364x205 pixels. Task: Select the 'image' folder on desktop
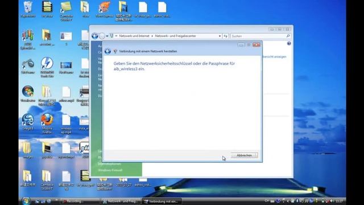(x=28, y=150)
